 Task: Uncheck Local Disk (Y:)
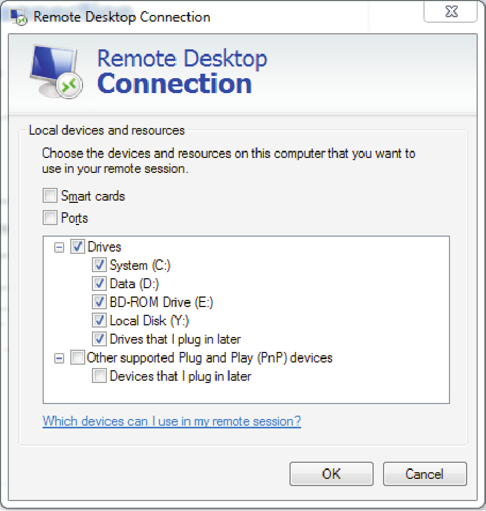[99, 320]
